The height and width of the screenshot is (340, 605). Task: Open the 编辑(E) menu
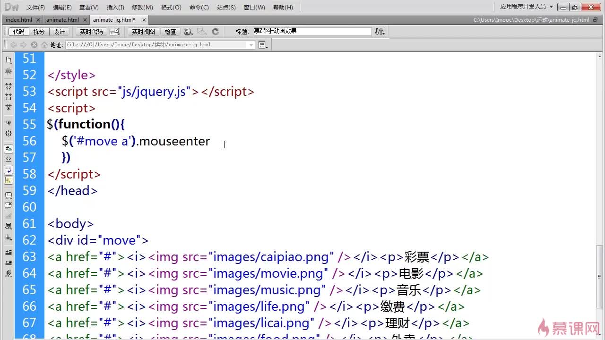[62, 7]
